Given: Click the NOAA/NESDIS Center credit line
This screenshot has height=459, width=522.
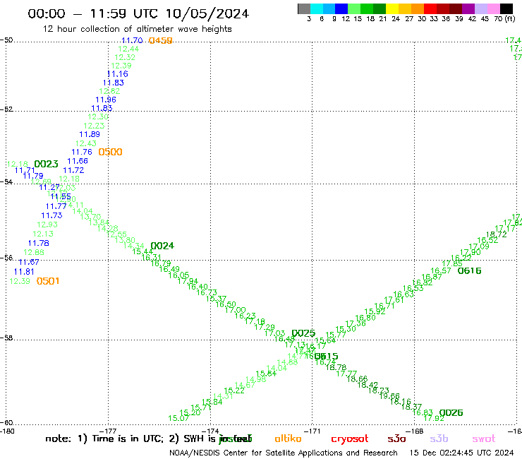Looking at the screenshot, I should pos(284,453).
